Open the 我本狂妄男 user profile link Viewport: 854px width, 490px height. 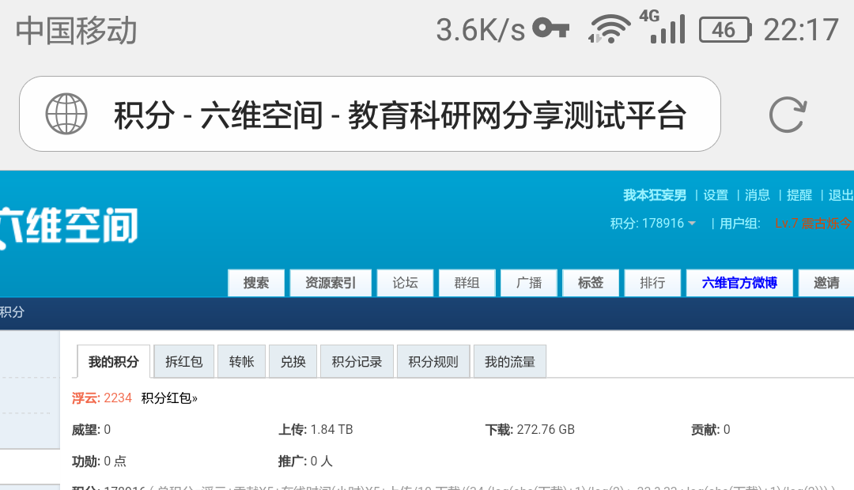coord(655,195)
